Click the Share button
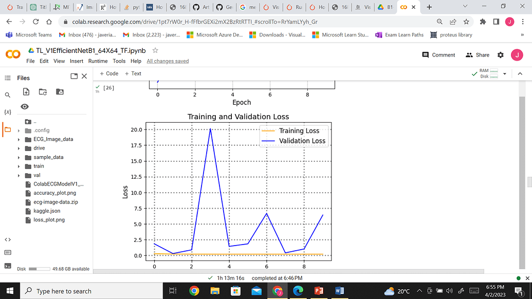The image size is (532, 299). click(478, 55)
